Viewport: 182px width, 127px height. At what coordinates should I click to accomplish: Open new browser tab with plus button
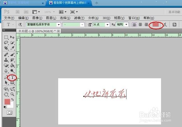click(x=97, y=3)
